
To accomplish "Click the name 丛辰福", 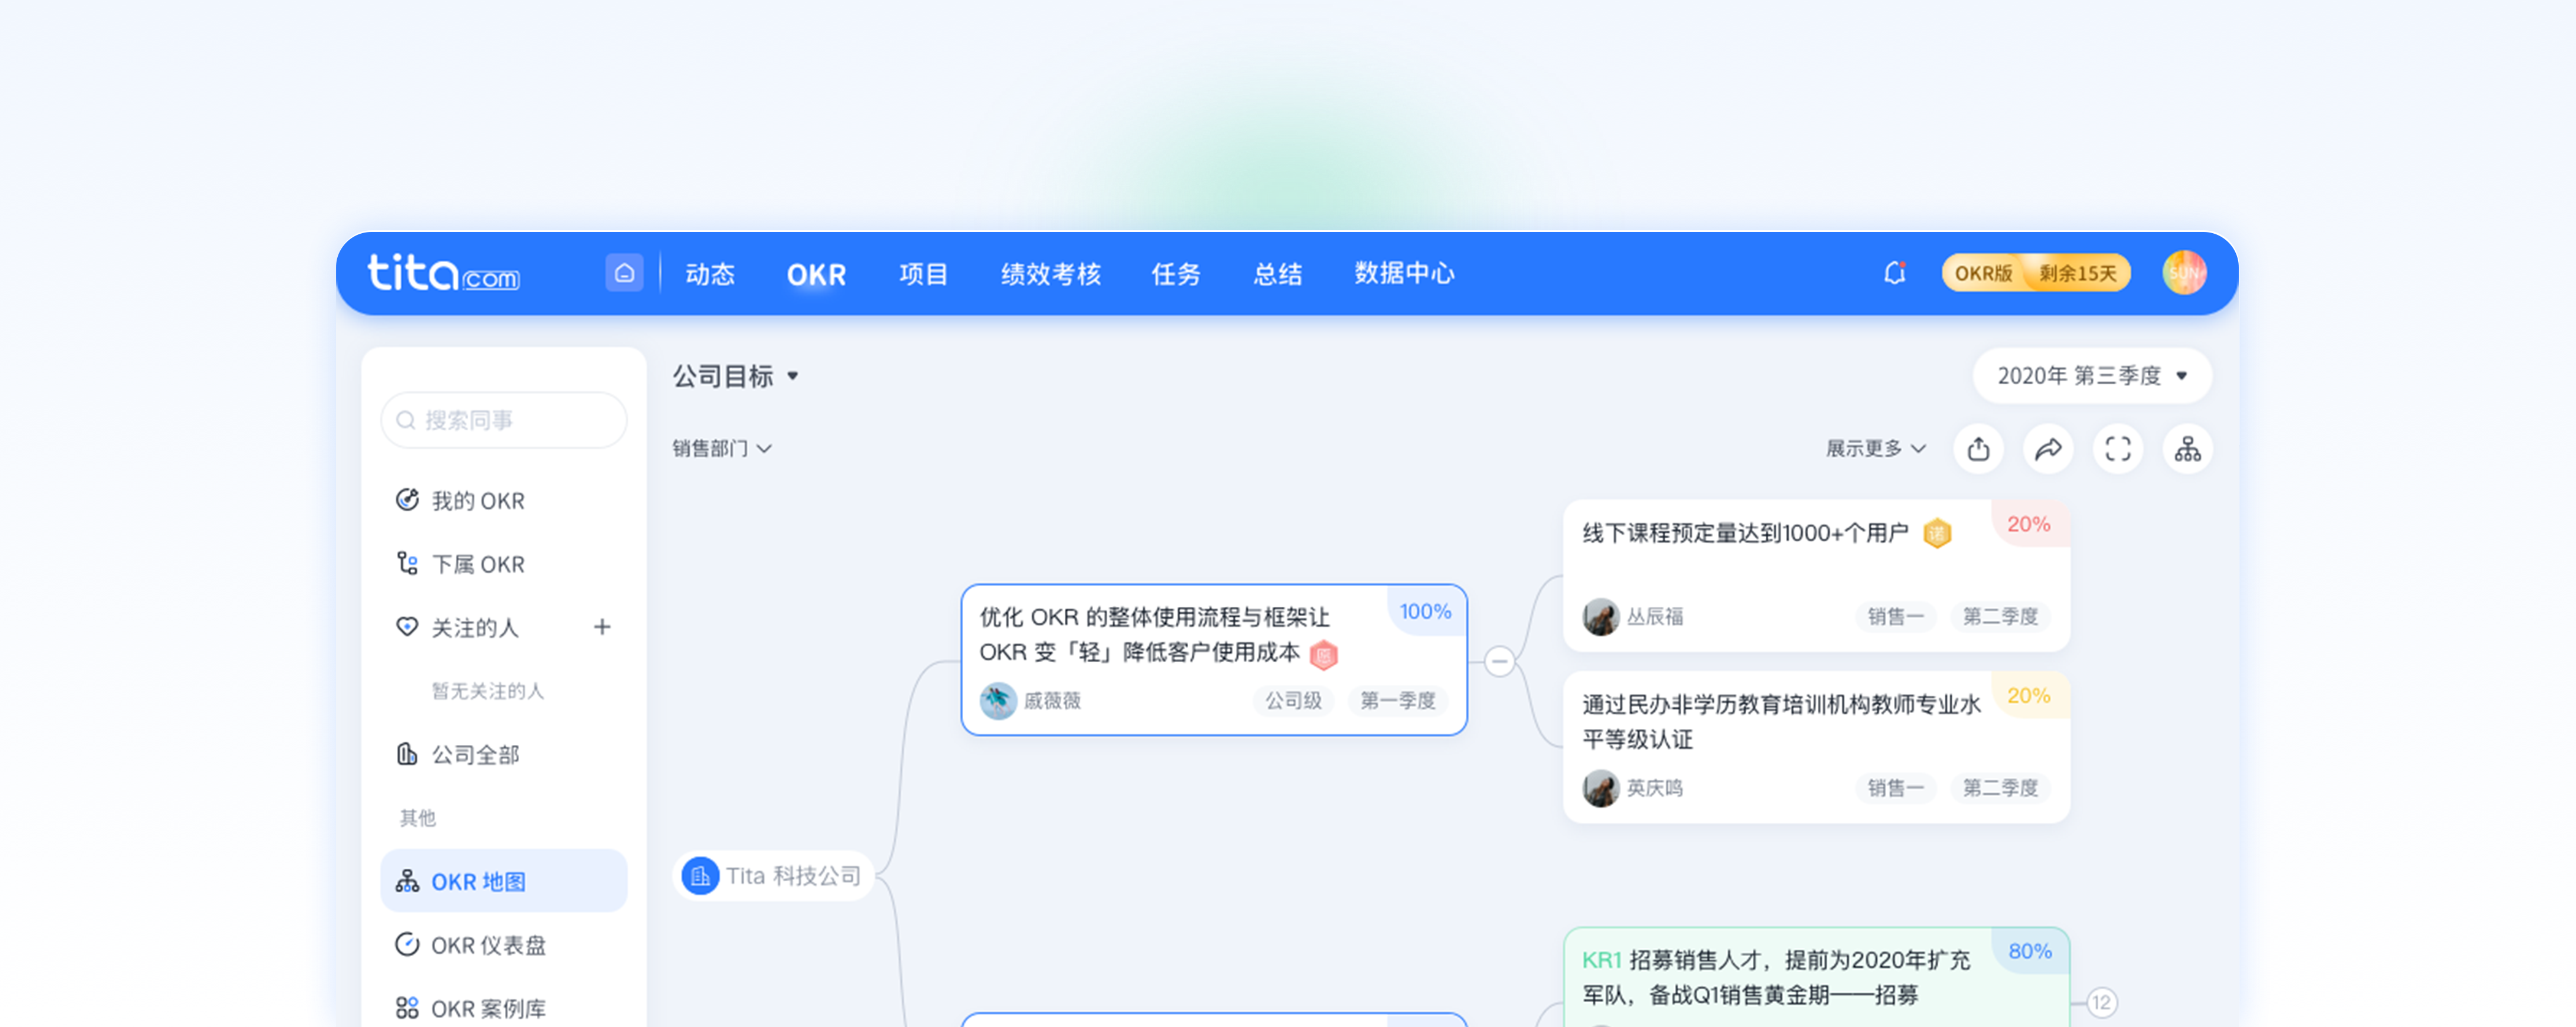I will 1655,616.
